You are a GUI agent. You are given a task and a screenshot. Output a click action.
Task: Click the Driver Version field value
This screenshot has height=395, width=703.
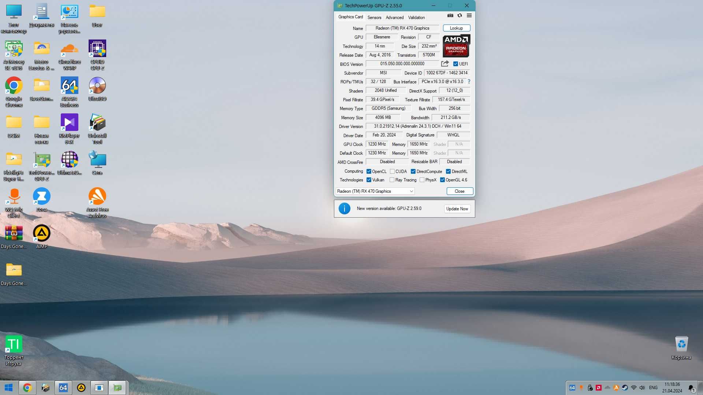(417, 126)
